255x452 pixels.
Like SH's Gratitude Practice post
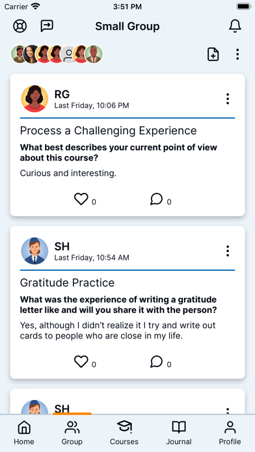tap(81, 362)
